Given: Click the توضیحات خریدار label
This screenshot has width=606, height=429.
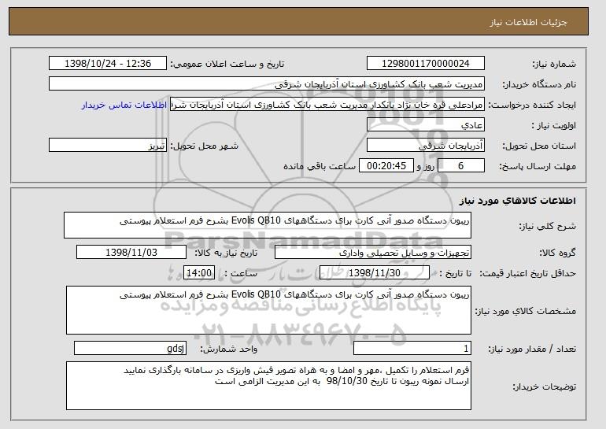Looking at the screenshot, I should coord(544,386).
